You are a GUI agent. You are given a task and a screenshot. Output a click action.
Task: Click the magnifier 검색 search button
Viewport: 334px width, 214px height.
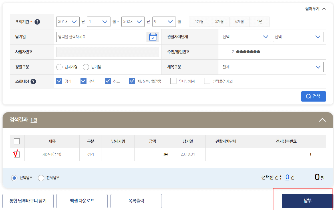tap(313, 96)
